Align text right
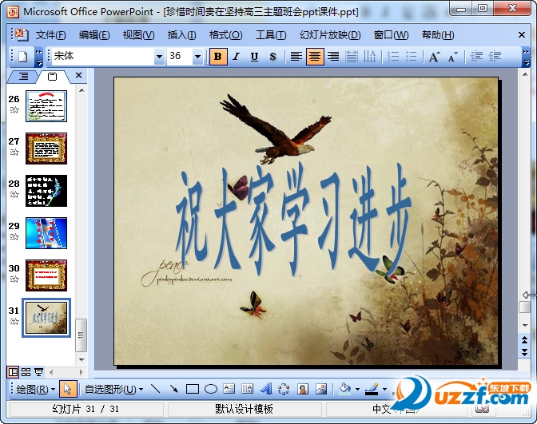 click(x=333, y=57)
